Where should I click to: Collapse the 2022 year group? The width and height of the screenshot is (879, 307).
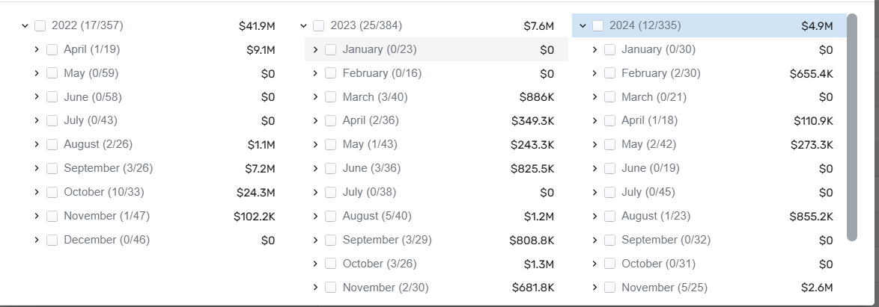(x=25, y=26)
